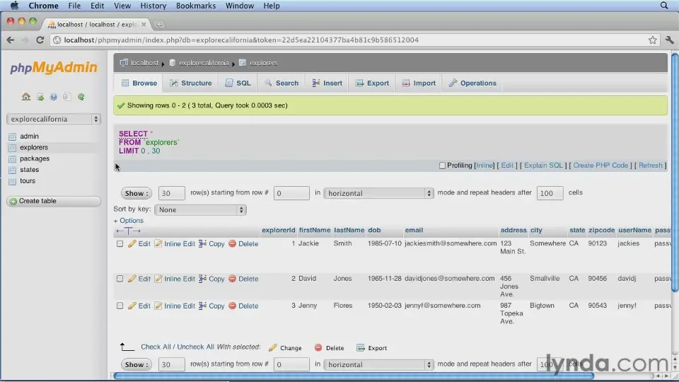Click the table icon beside explorers
The image size is (679, 382).
(x=12, y=148)
